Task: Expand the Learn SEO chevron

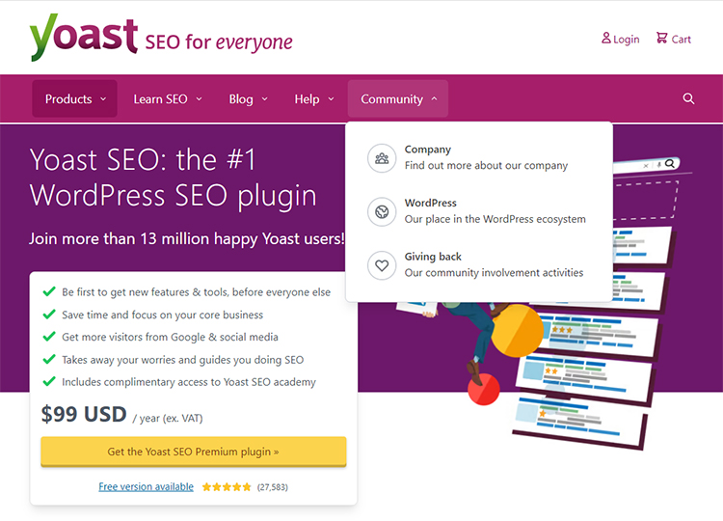Action: (x=200, y=98)
